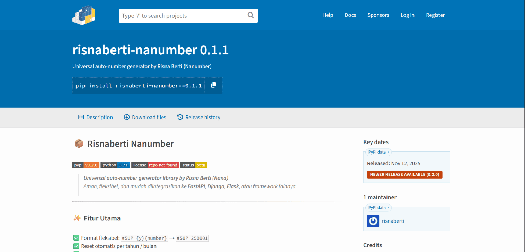Click the PyPI logo icon
This screenshot has width=525, height=252.
(x=83, y=15)
